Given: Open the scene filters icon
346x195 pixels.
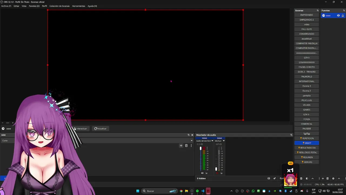Looking at the screenshot, I should point(307,178).
